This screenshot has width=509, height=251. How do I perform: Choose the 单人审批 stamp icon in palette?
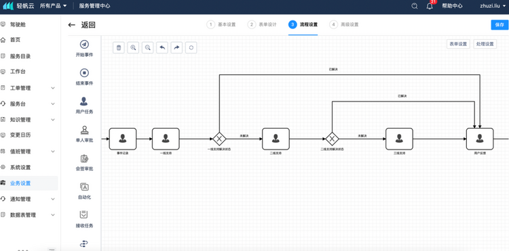pyautogui.click(x=84, y=130)
